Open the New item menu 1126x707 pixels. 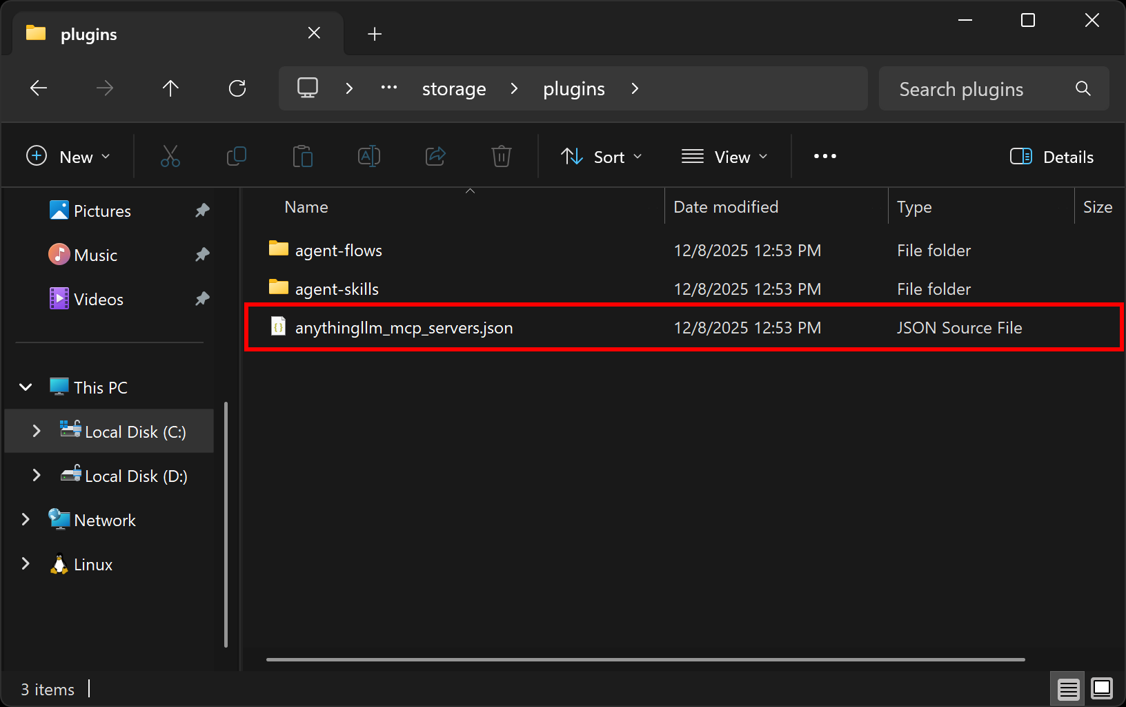68,156
